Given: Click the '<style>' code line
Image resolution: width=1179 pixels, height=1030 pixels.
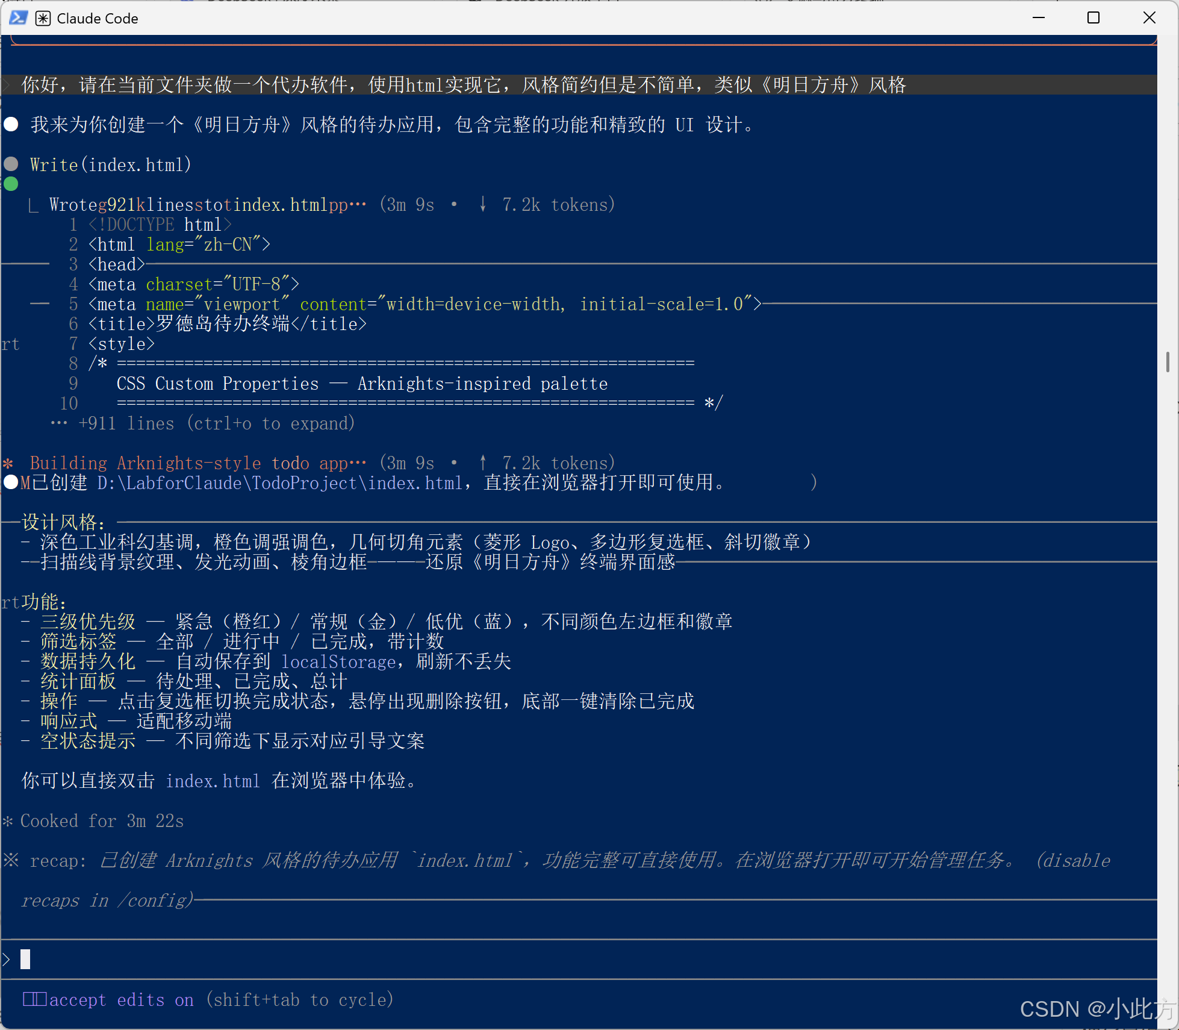Looking at the screenshot, I should [x=122, y=344].
